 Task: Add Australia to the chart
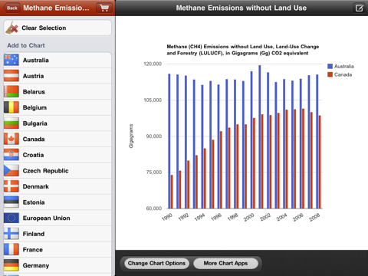point(58,60)
